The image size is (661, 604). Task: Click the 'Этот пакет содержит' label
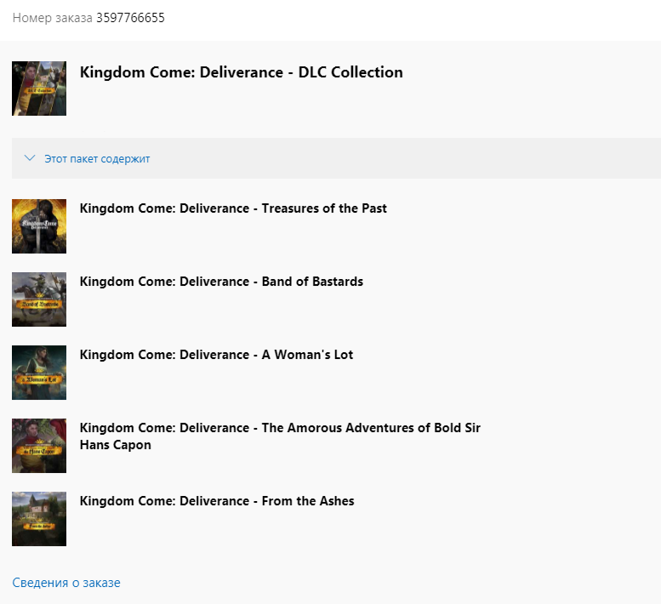pos(97,159)
